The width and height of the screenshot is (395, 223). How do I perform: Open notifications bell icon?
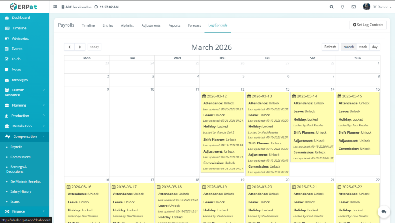[343, 7]
